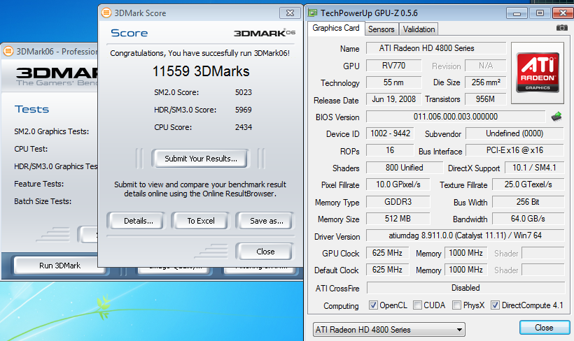Screen dimensions: 574x341
Task: Click the CPU Score value 2434
Action: [x=244, y=128]
